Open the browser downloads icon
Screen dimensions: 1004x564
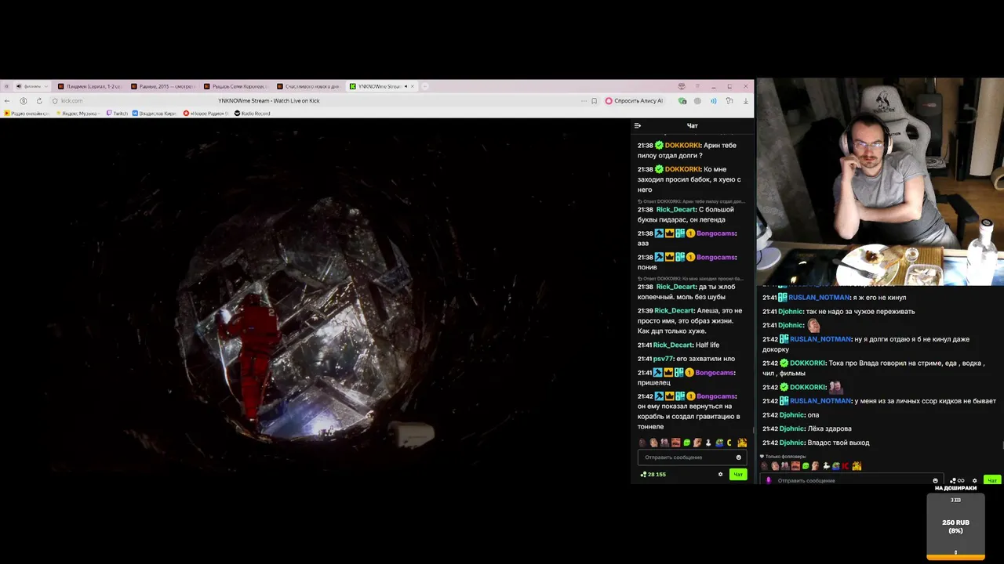(745, 101)
